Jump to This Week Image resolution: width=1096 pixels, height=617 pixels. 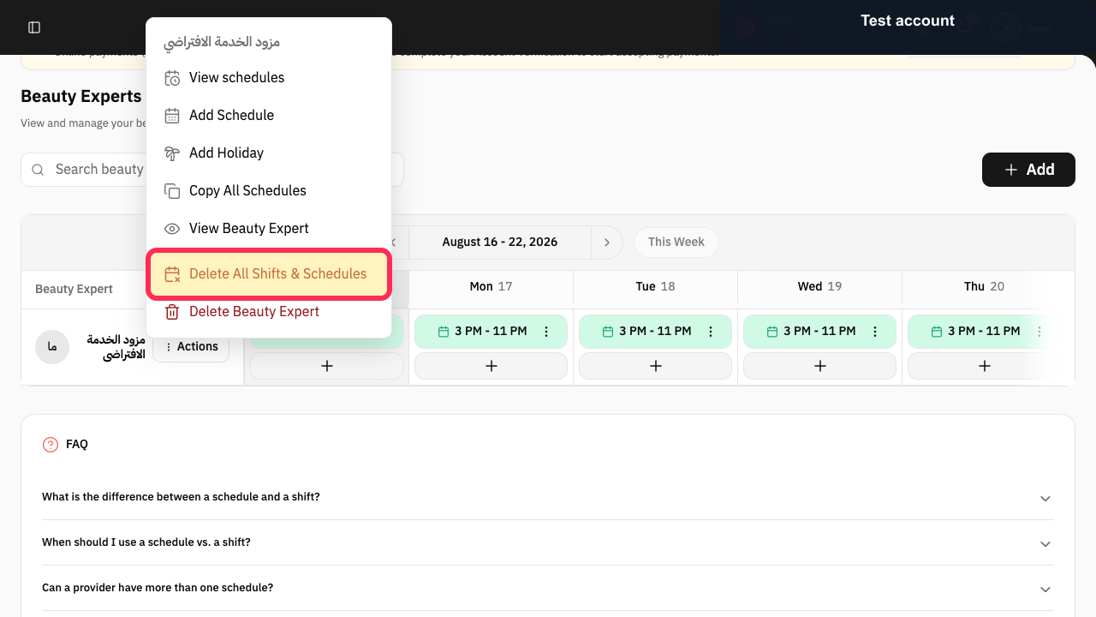point(676,243)
